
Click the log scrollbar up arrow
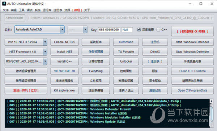211,101
